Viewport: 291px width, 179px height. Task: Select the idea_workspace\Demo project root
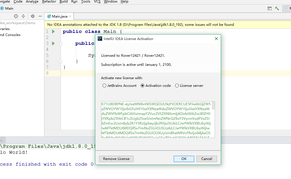[18, 23]
